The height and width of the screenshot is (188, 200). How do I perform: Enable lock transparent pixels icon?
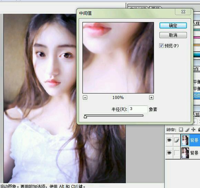(181, 130)
